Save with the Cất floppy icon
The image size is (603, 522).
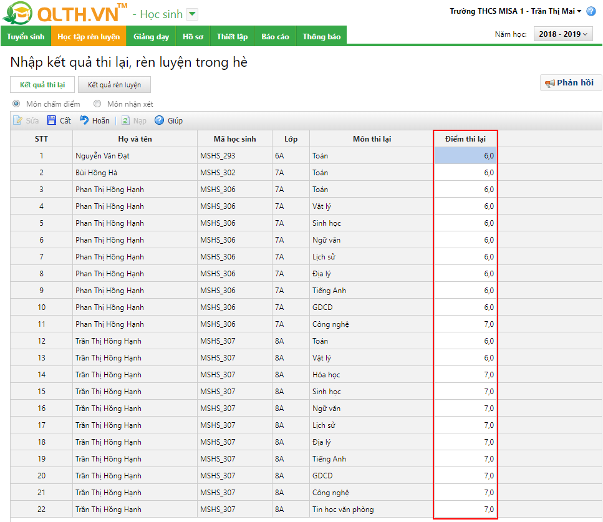52,120
